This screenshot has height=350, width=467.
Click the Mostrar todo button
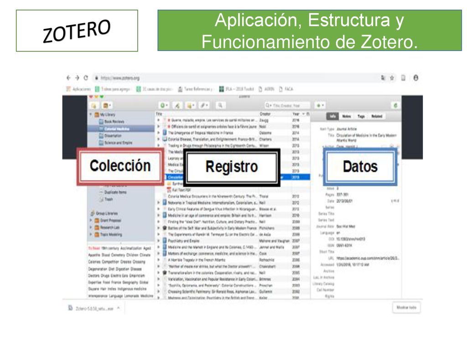point(406,308)
